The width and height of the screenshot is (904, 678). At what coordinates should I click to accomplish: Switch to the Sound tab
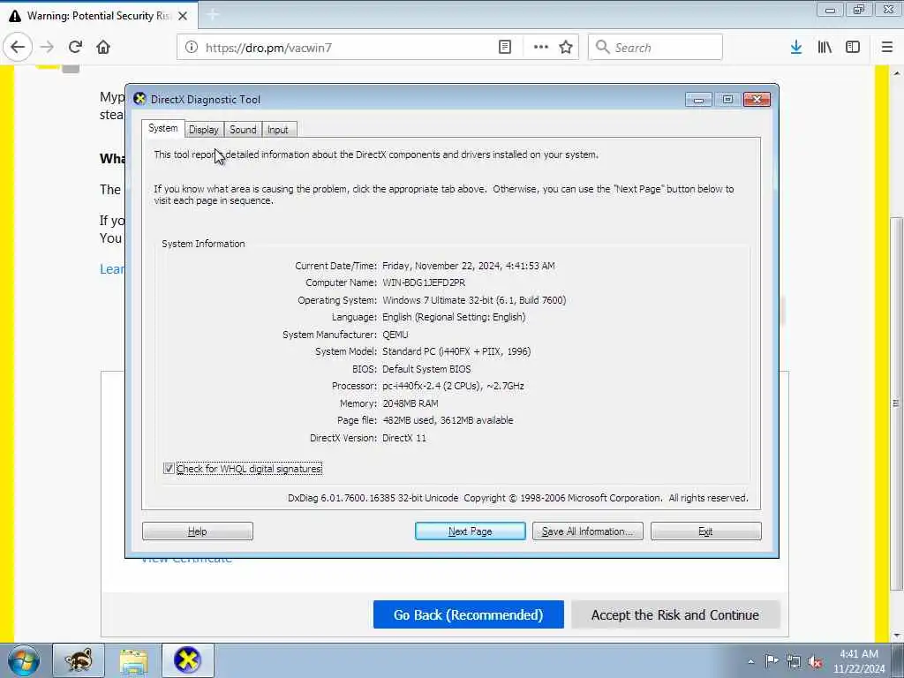coord(243,130)
